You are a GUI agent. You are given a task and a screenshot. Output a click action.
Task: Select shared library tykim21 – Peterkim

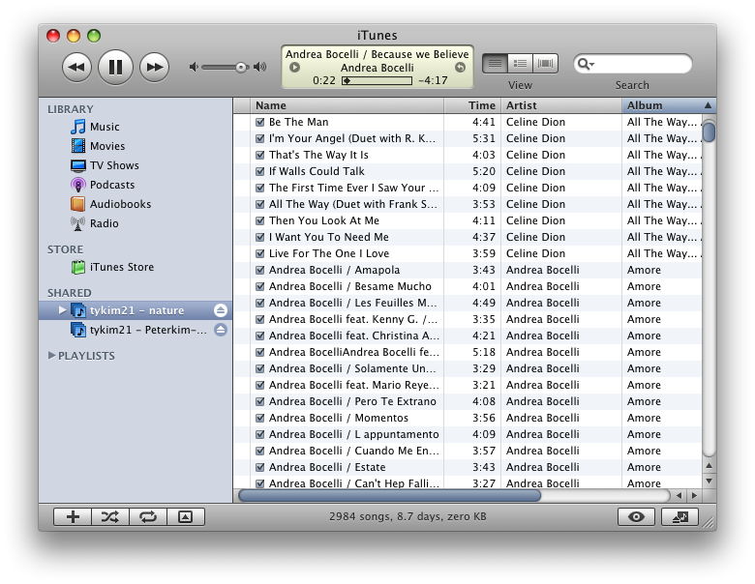point(136,330)
